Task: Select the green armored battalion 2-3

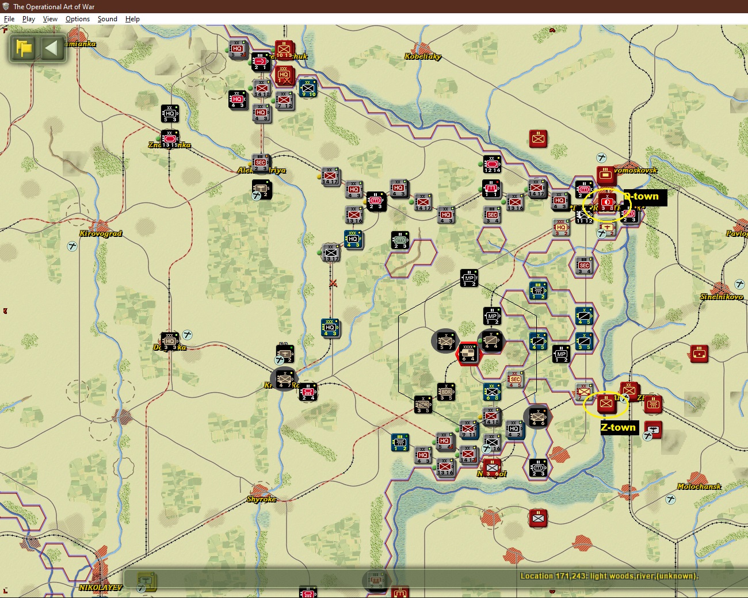Action: coord(400,240)
